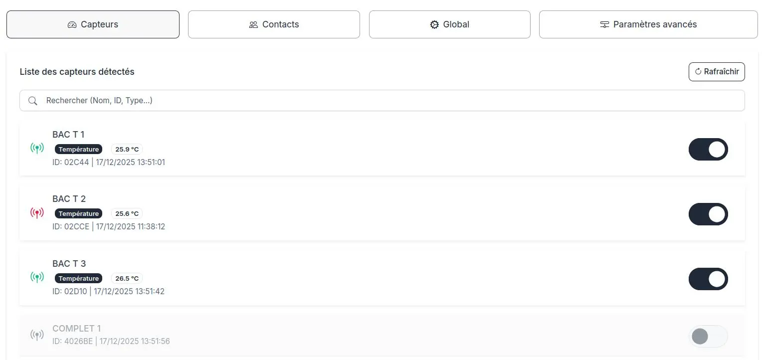
Task: Disable the BAC T 1 sensor toggle
Action: (x=708, y=150)
